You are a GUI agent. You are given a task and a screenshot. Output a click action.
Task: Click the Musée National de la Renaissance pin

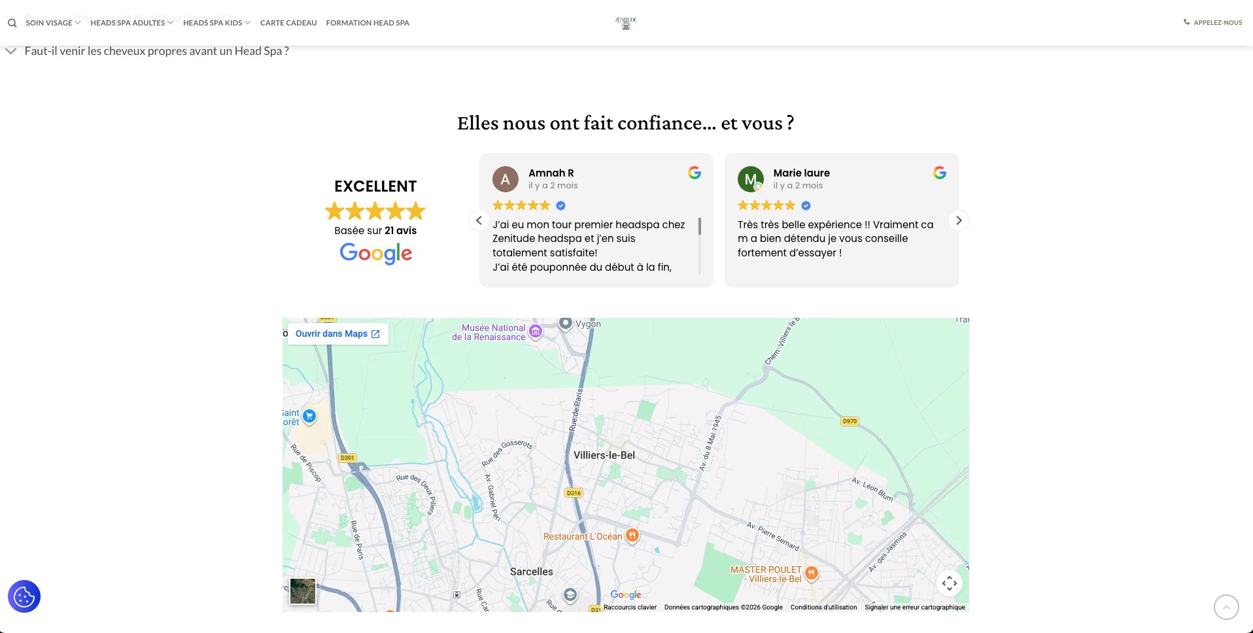536,332
